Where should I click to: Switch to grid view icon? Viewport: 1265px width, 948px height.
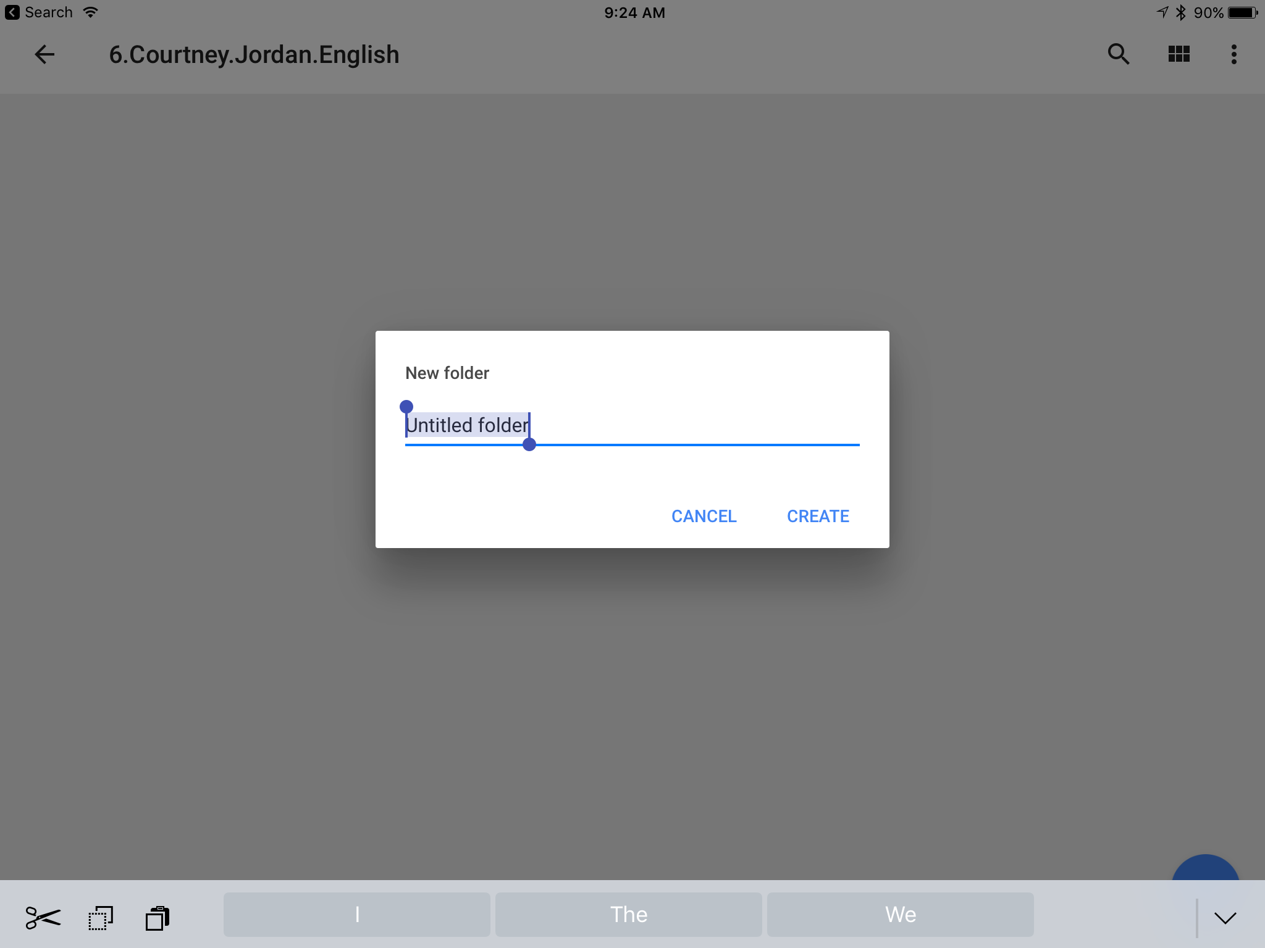[x=1179, y=54]
